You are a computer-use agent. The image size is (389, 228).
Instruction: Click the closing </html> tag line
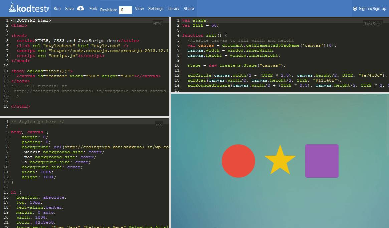click(x=20, y=106)
